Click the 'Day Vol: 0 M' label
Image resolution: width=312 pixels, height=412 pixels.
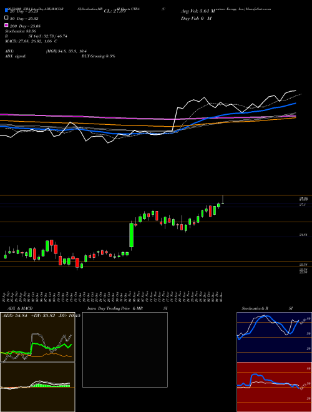click(196, 19)
